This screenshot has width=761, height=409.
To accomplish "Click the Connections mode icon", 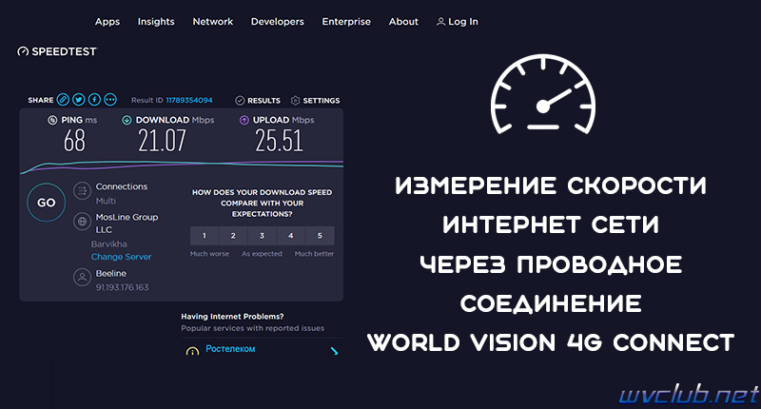I will 83,190.
